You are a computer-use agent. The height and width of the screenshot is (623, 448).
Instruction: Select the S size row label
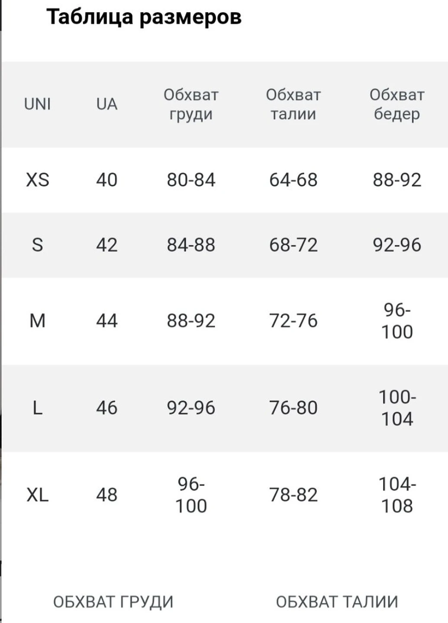point(38,245)
